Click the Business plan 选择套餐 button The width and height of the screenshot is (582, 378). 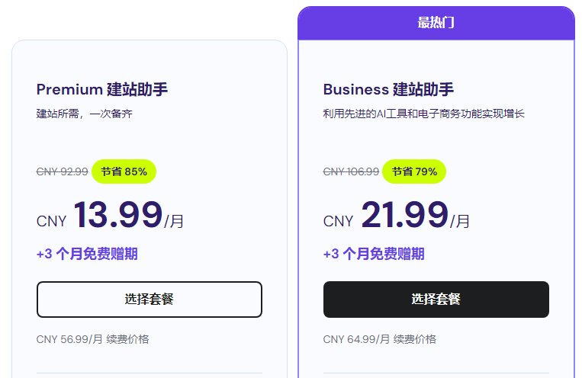pyautogui.click(x=436, y=300)
